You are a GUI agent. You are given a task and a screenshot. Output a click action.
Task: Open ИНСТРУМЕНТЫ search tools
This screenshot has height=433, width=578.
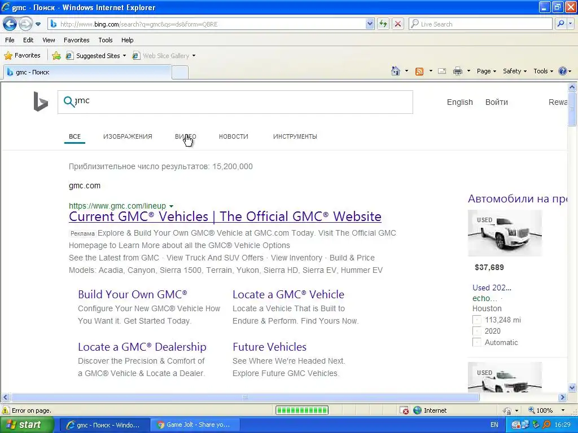tap(295, 136)
